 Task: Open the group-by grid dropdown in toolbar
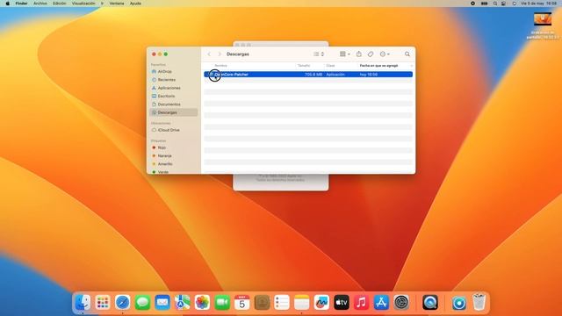pos(344,54)
